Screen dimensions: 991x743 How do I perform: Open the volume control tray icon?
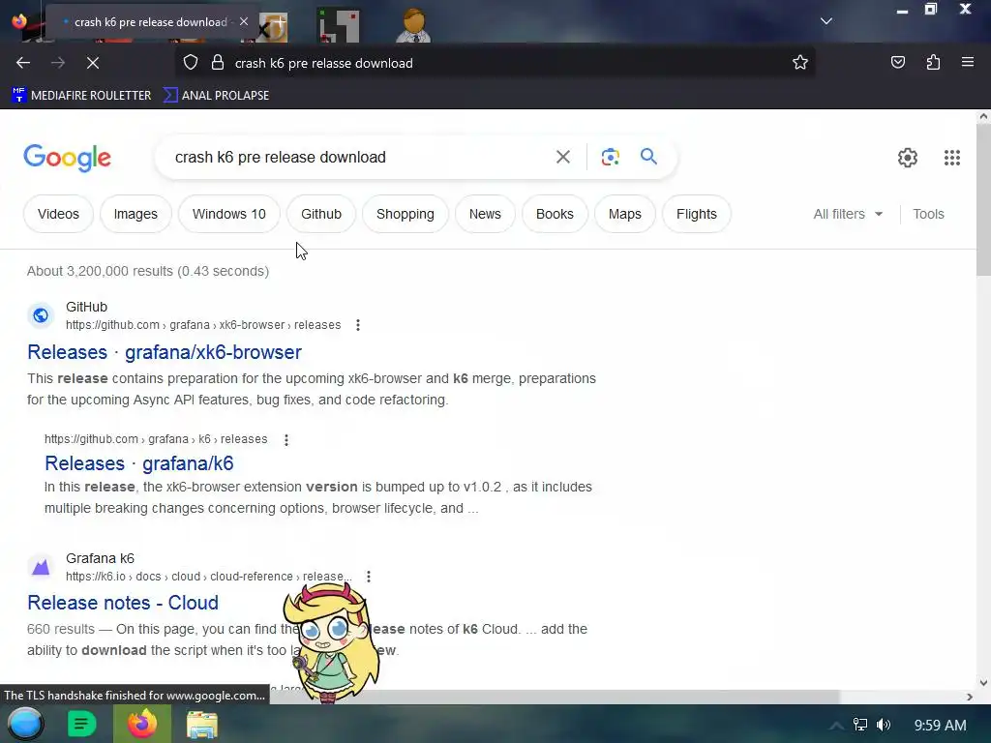pos(884,725)
